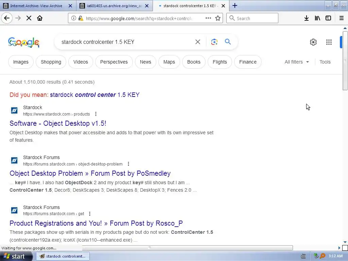Click the lock warning icon in address bar
The height and width of the screenshot is (261, 348).
pyautogui.click(x=81, y=18)
